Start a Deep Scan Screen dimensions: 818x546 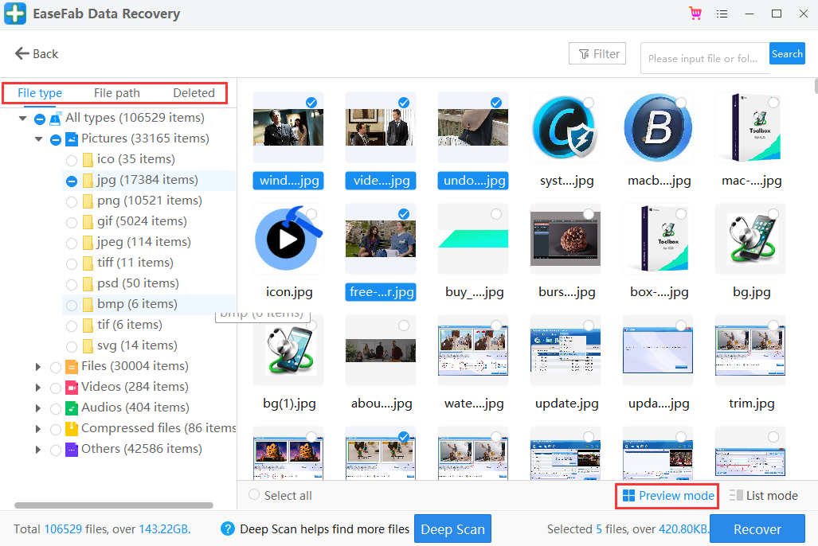pos(452,529)
